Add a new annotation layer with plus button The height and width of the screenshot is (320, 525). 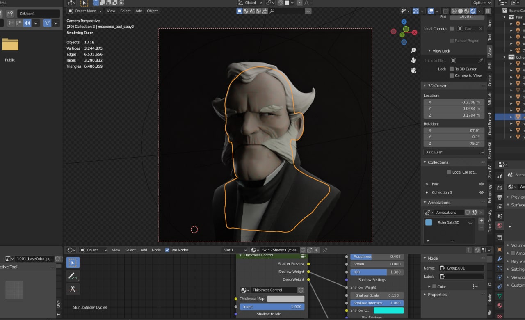click(482, 221)
